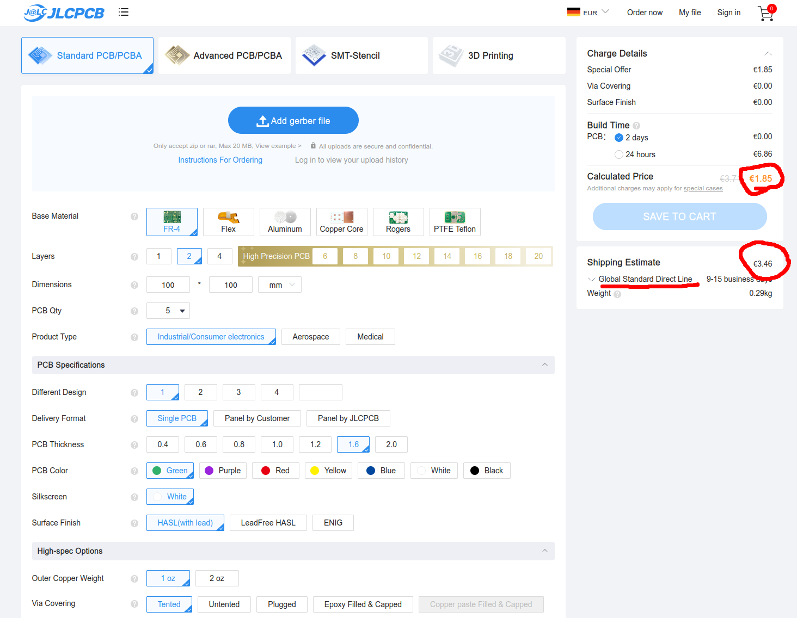Open the mm units dropdown
797x618 pixels.
click(x=280, y=285)
